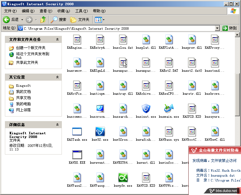The width and height of the screenshot is (241, 195).
Task: Select the KAResCFG file icon
Action: pyautogui.click(x=169, y=86)
